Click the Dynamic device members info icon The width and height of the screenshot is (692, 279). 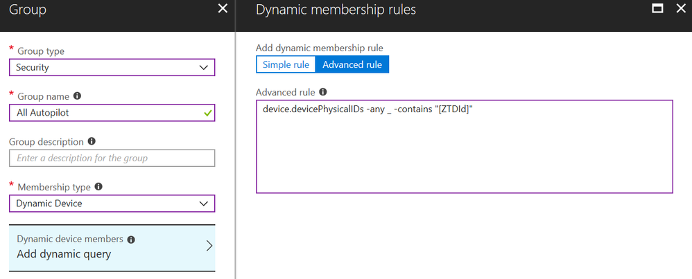click(x=132, y=239)
